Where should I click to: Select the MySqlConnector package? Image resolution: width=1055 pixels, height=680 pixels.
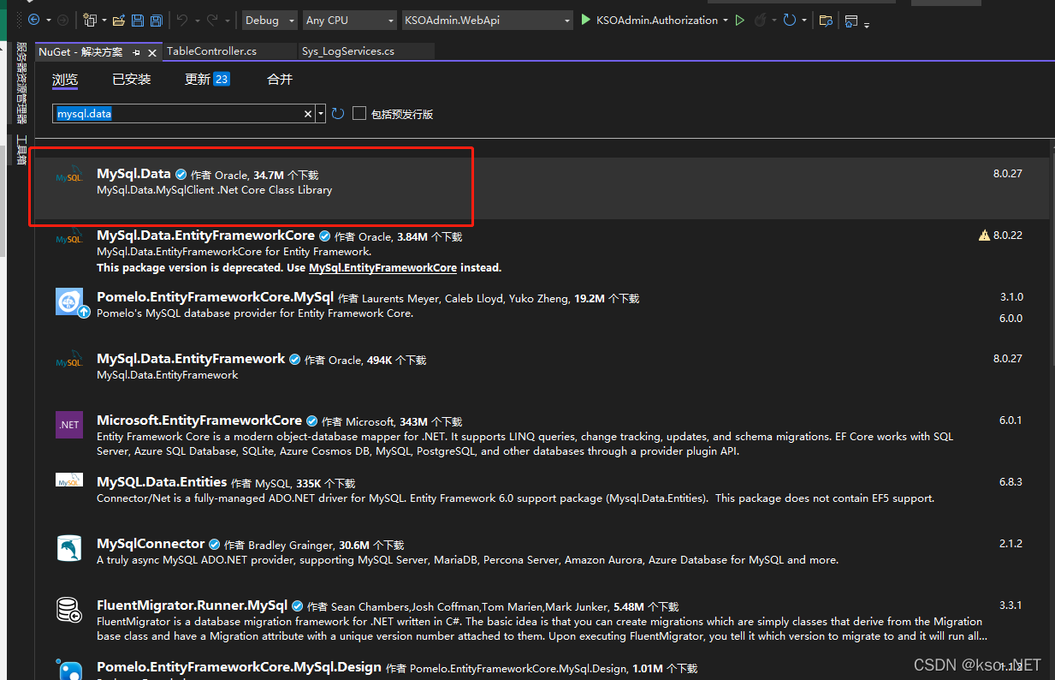point(541,558)
